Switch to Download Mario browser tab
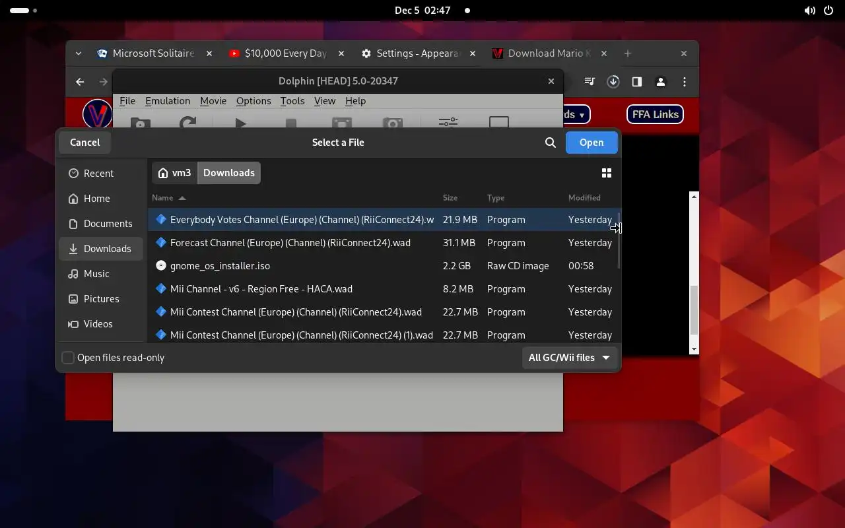This screenshot has height=528, width=845. coord(549,53)
